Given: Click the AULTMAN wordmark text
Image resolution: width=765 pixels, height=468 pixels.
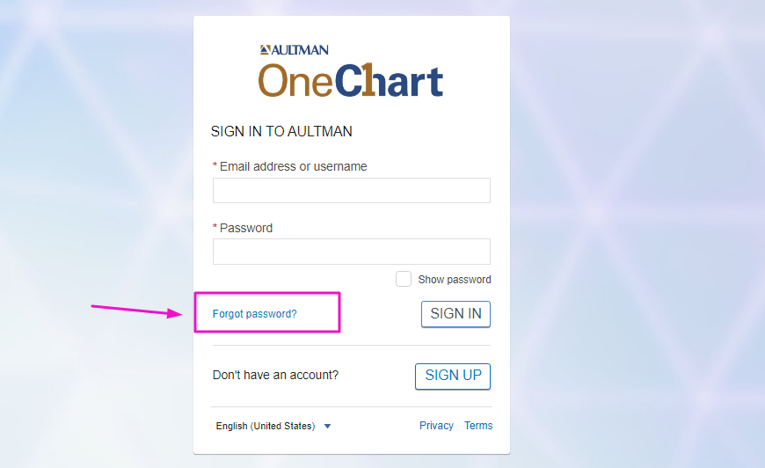Looking at the screenshot, I should point(300,50).
